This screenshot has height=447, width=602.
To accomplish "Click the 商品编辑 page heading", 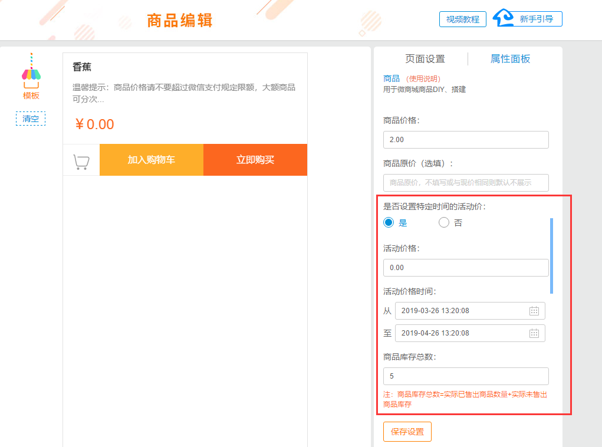I will (x=180, y=21).
